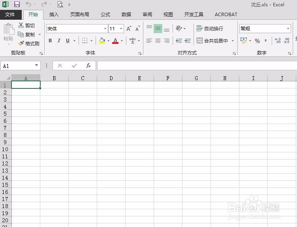Toggle Align Right icon
297x227 pixels.
click(x=167, y=41)
